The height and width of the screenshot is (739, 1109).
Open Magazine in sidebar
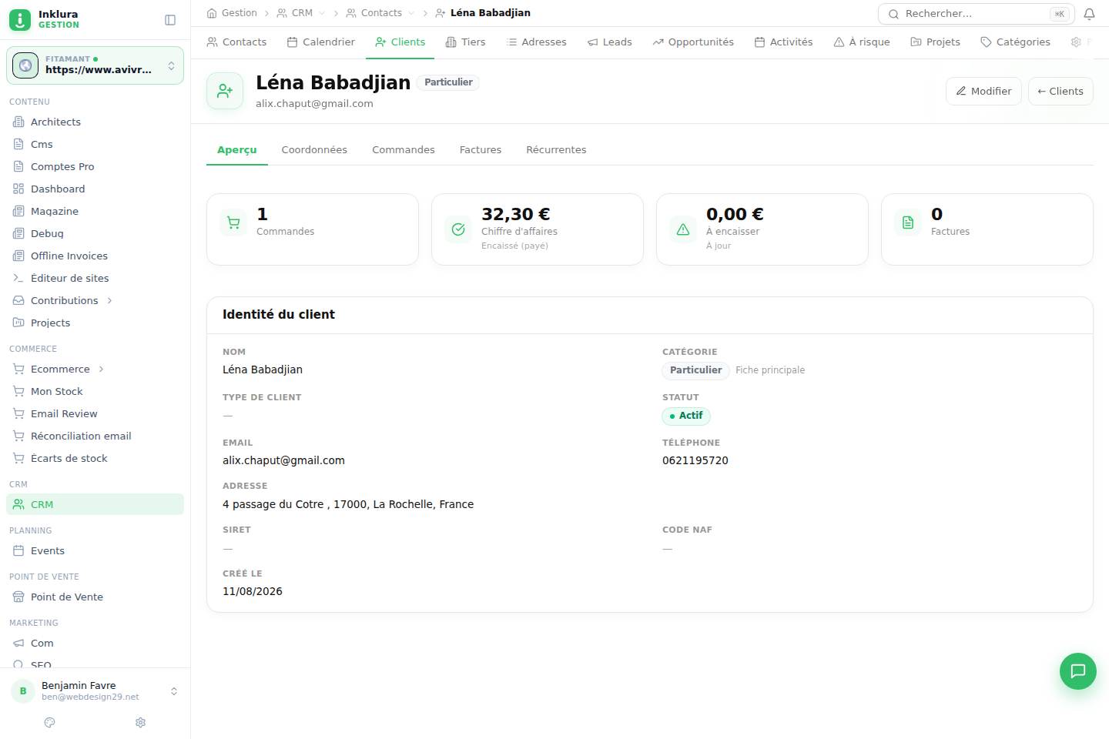click(95, 211)
